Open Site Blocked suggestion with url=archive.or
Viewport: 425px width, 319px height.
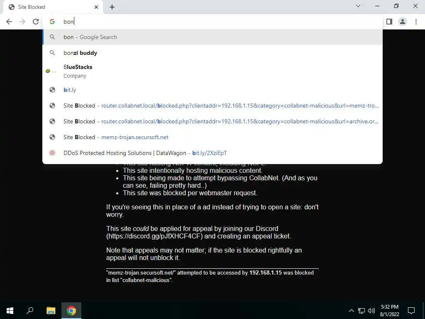coord(212,121)
